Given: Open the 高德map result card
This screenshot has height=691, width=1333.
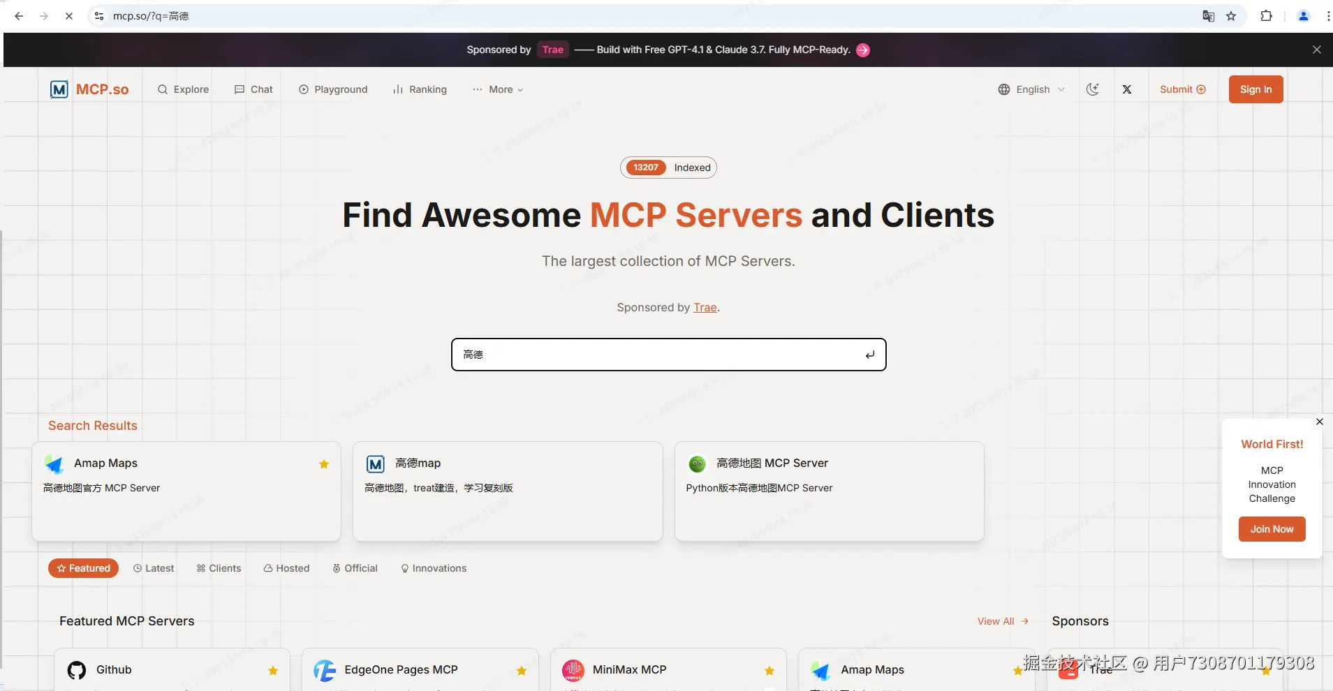Looking at the screenshot, I should [508, 491].
